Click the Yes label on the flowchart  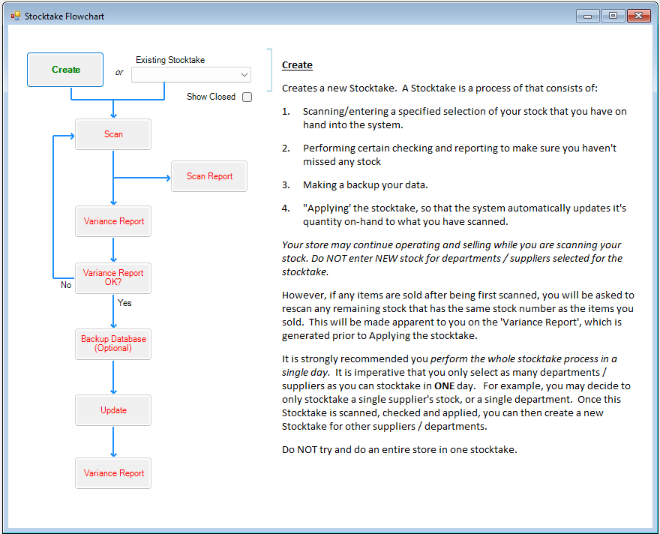tap(124, 303)
